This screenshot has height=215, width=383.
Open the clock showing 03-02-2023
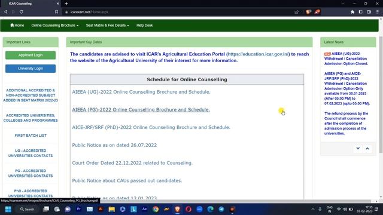(x=364, y=209)
